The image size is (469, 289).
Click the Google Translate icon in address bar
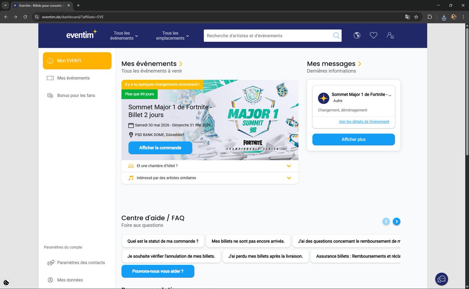407,17
